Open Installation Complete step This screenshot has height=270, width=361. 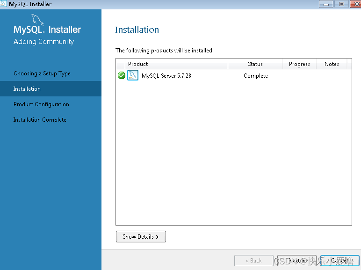coord(40,120)
